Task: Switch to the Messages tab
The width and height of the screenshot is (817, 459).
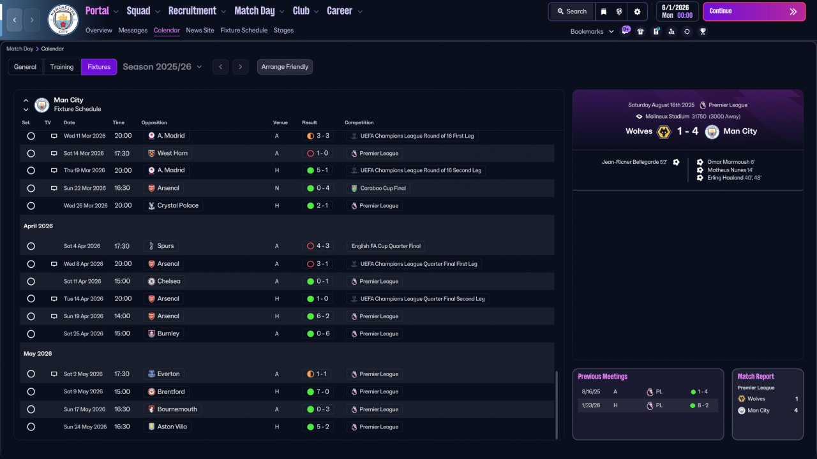Action: click(x=133, y=30)
